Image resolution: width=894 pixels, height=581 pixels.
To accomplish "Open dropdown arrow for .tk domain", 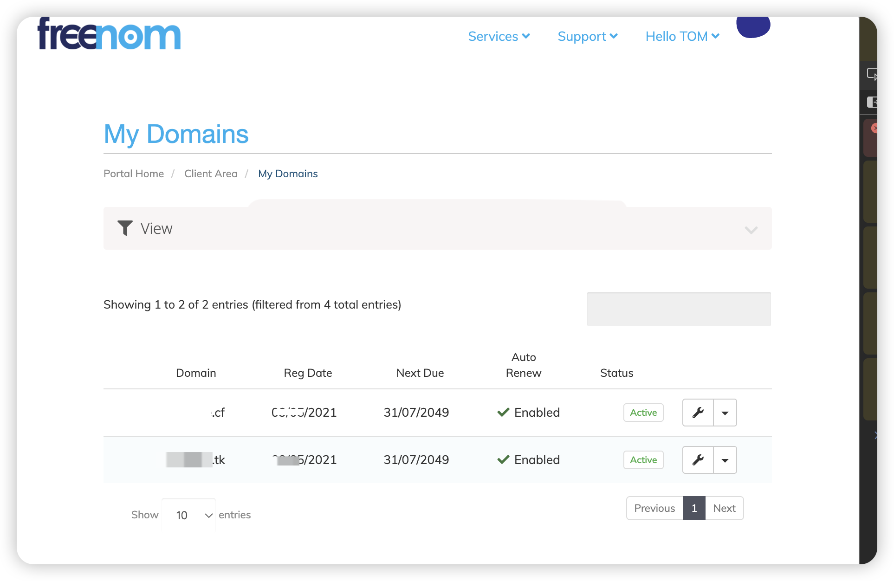I will [x=725, y=460].
